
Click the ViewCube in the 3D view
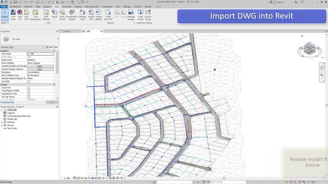309,49
